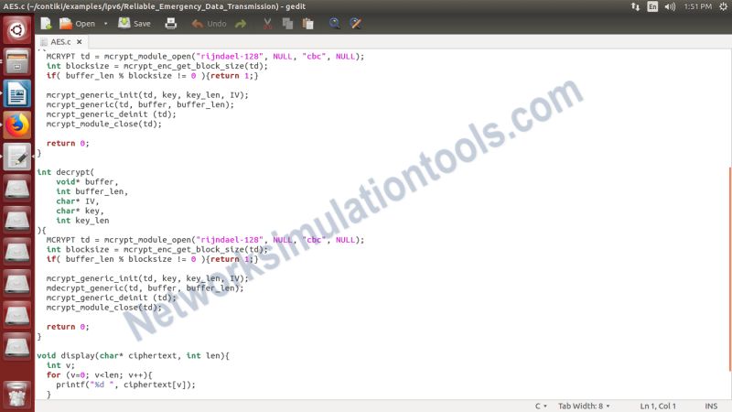732x412 pixels.
Task: Select the gedit text editor dock icon
Action: click(x=16, y=157)
